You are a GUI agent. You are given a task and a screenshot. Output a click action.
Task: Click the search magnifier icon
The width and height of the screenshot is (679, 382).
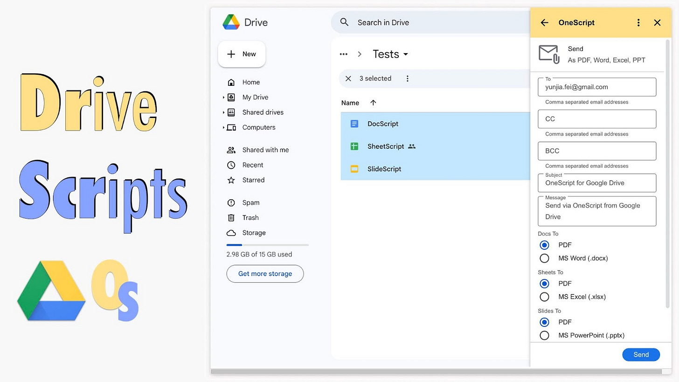344,22
